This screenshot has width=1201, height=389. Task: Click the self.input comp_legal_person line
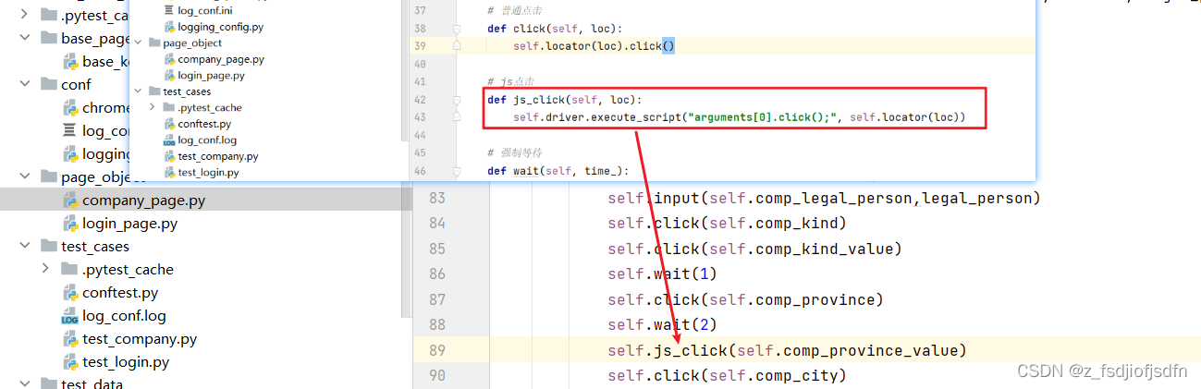824,198
